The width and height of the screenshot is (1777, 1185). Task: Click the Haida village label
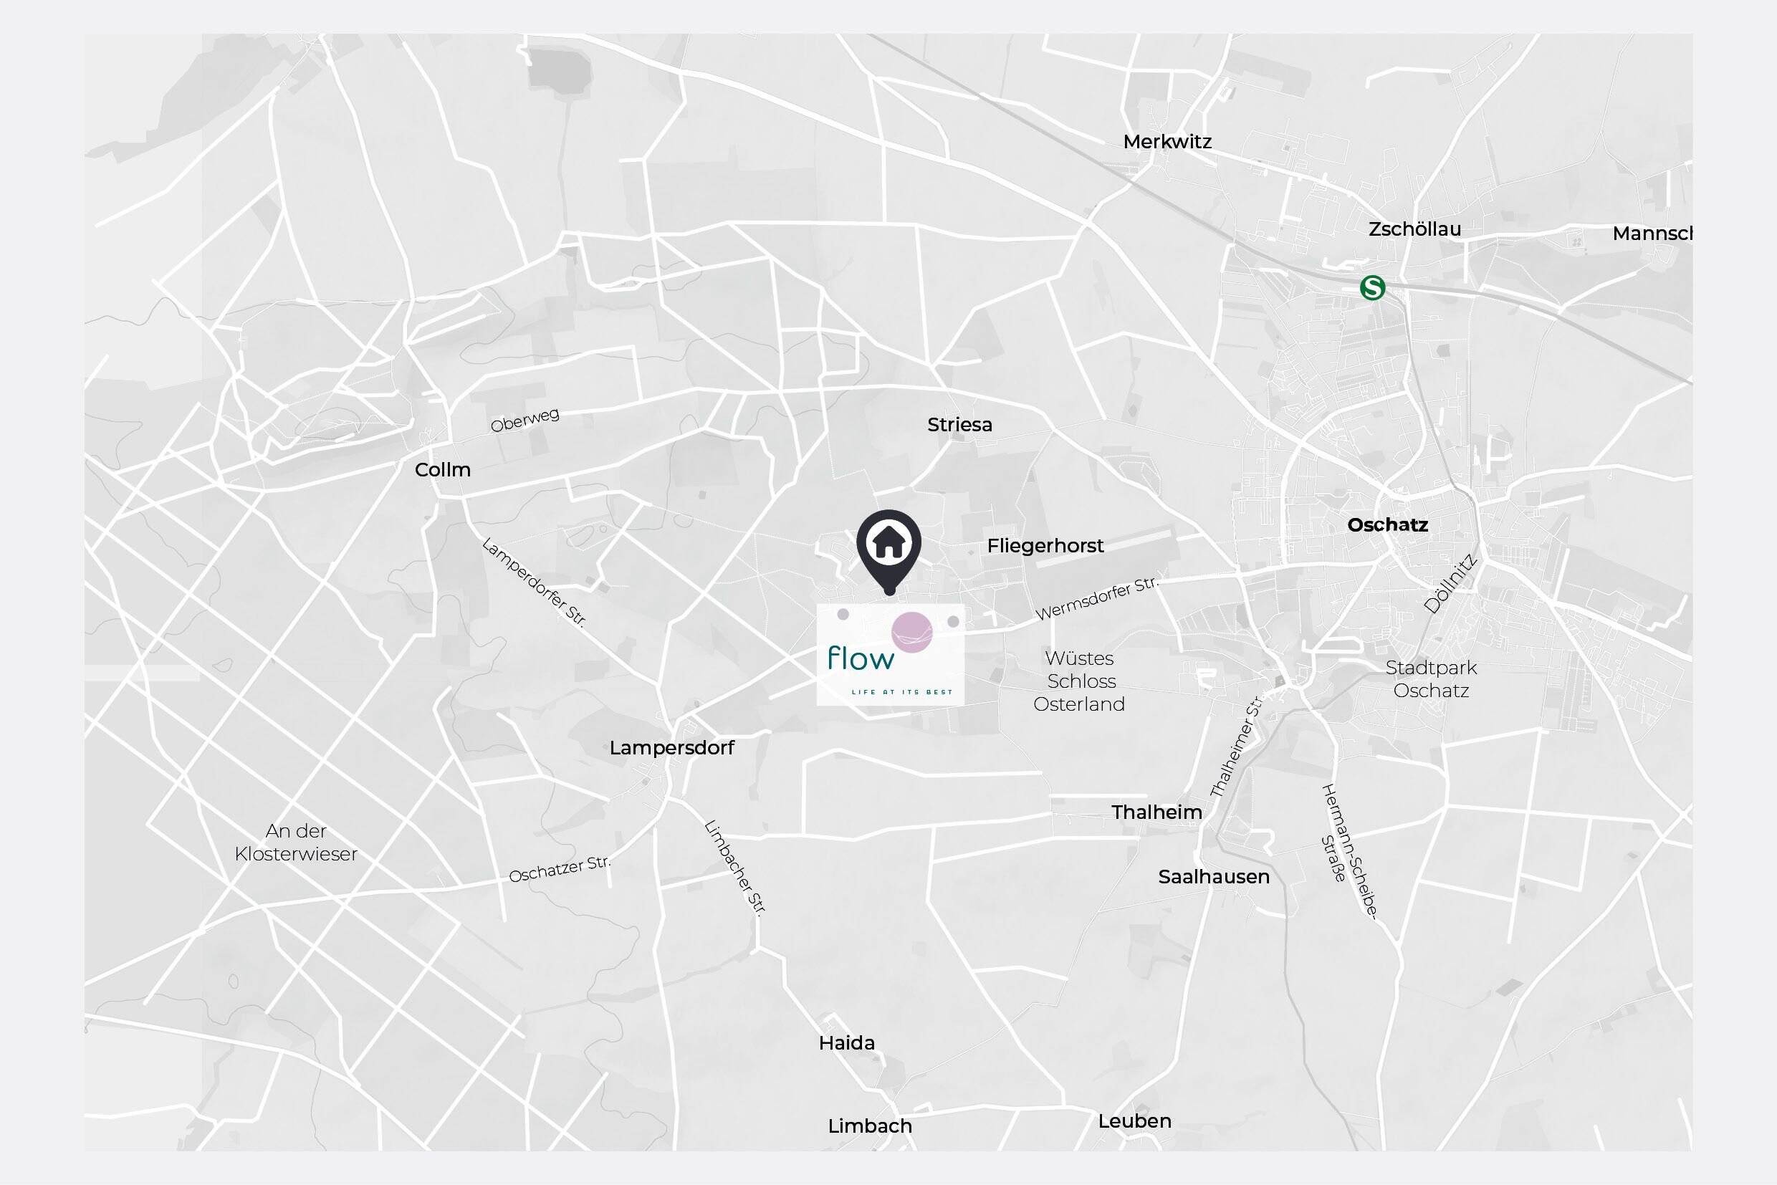[846, 1043]
